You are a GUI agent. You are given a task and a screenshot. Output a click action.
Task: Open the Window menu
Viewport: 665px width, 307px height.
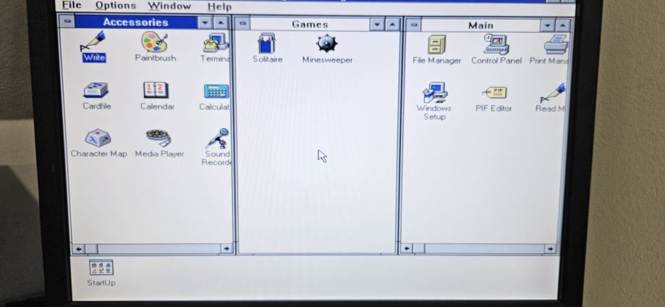coord(169,6)
